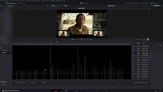The image size is (163, 92).
Task: Click the cut list vertical scrollbar
Action: 150,56
